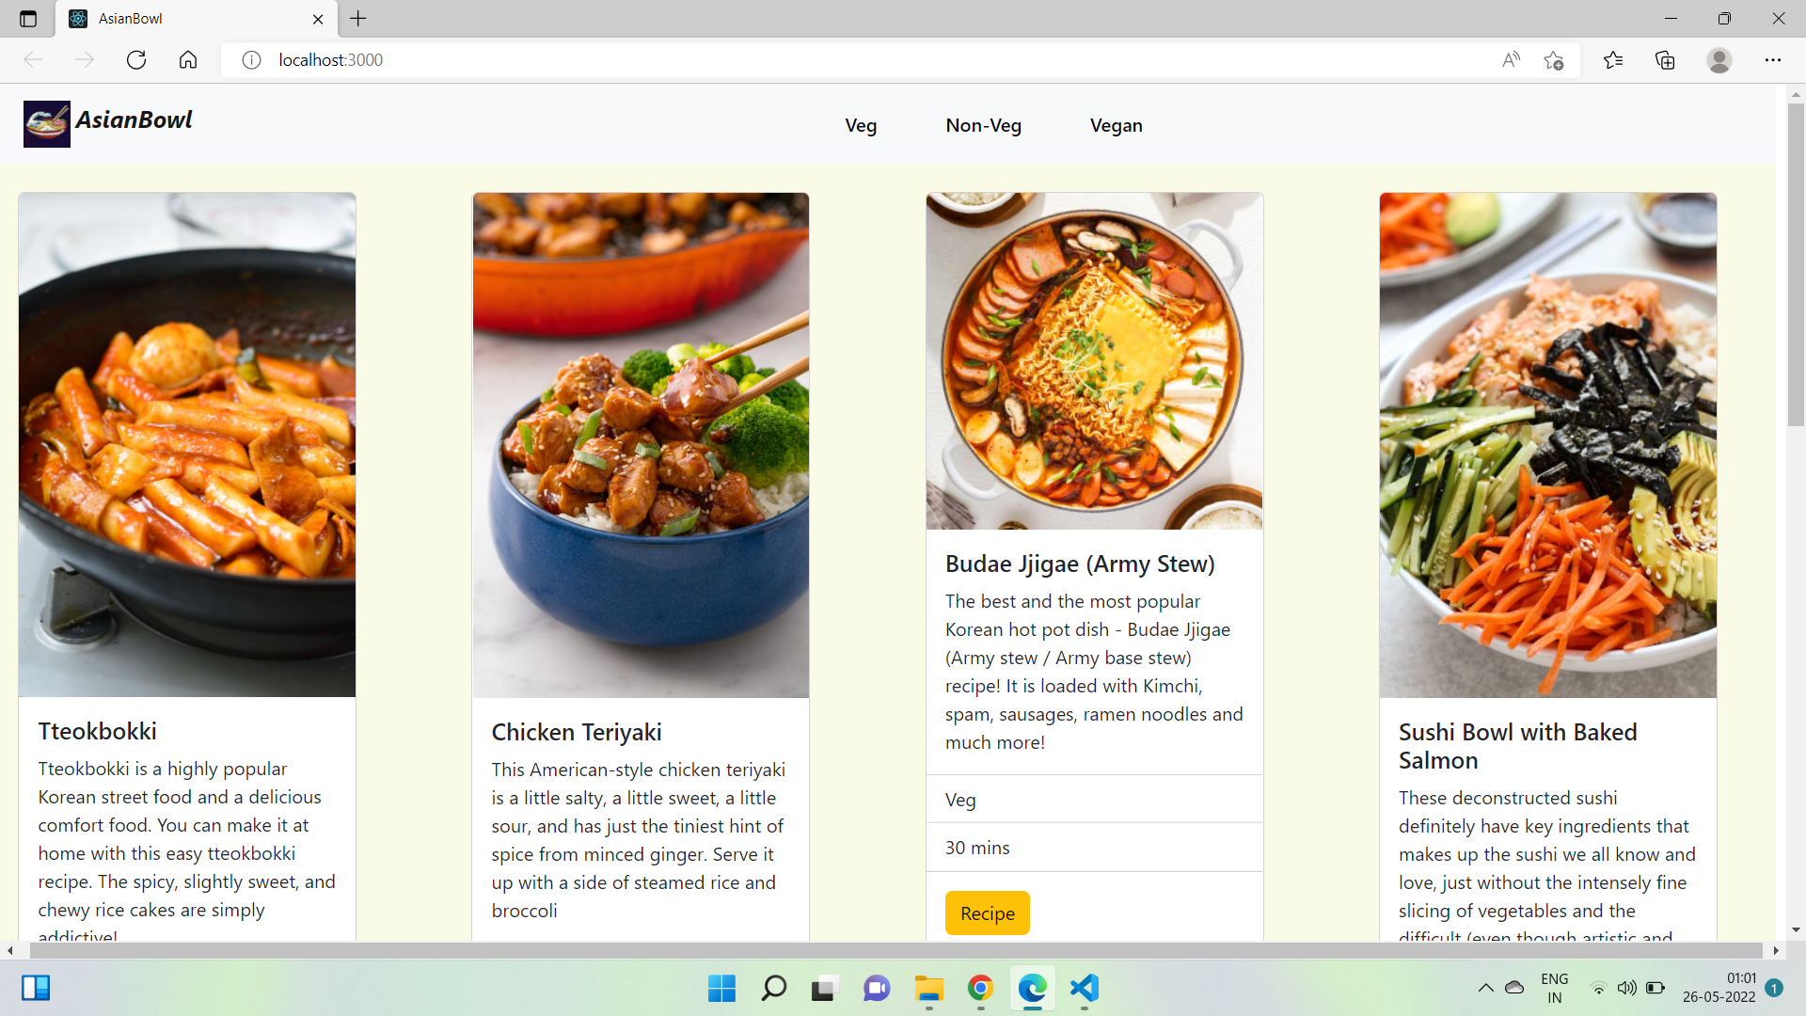Reload the page with the refresh icon
This screenshot has width=1806, height=1016.
136,60
